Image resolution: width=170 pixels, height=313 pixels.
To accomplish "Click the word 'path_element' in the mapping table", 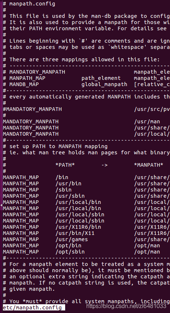I will click(x=101, y=78).
